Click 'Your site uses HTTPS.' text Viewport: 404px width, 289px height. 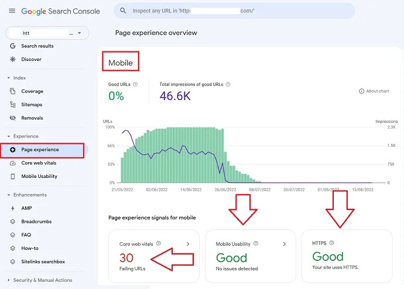335,267
